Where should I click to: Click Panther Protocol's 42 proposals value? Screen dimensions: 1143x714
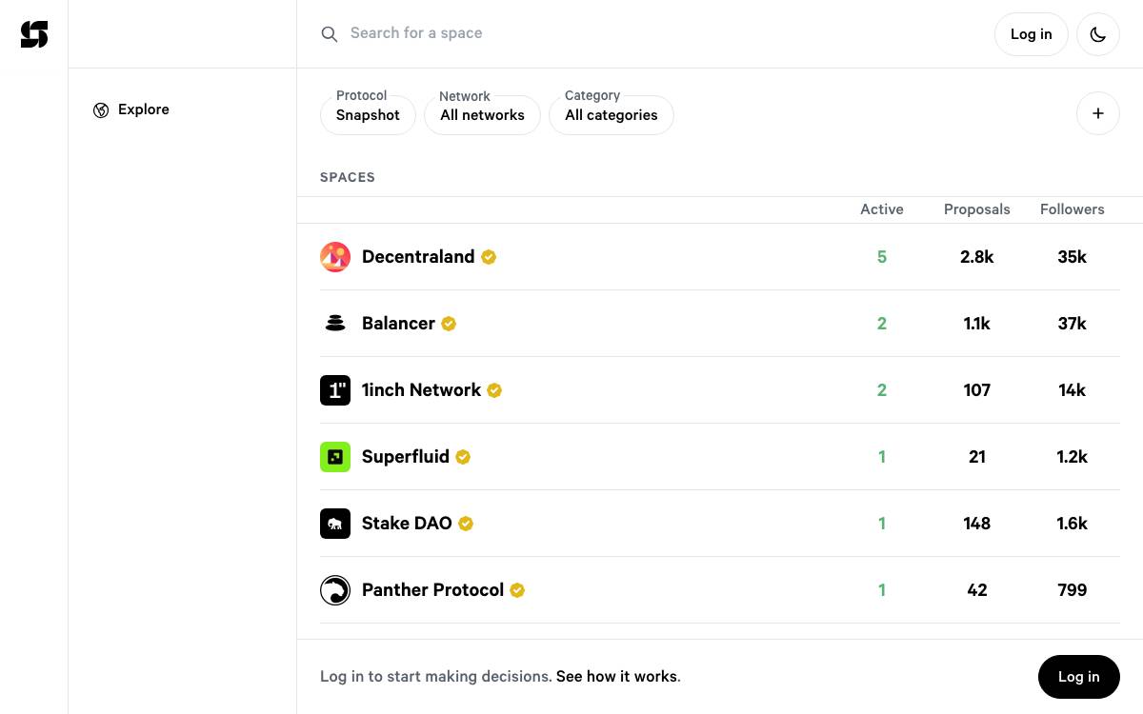977,590
